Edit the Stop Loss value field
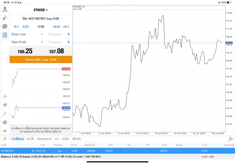The image size is (235, 164). (55, 34)
